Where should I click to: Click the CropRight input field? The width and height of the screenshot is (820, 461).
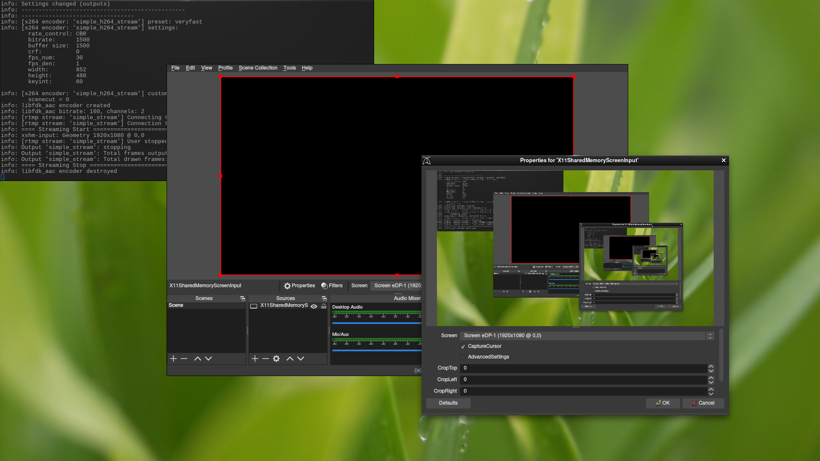pos(583,391)
